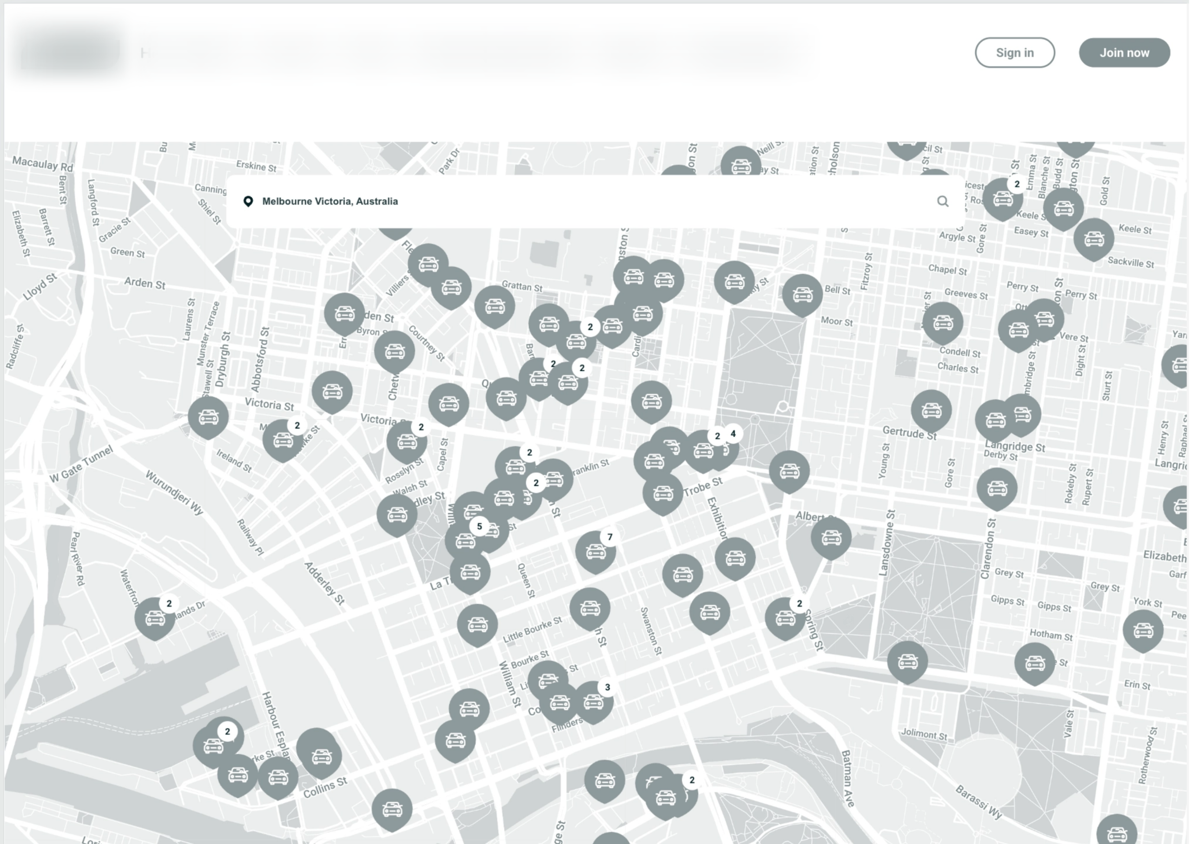
Task: Select car marker beside Bell St label
Action: click(802, 296)
